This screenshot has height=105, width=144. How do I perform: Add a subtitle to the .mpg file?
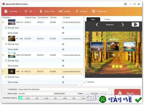(63, 49)
